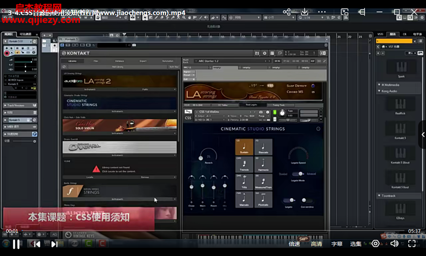Switch to the Libraries tab
This screenshot has height=256, width=426.
point(72,61)
